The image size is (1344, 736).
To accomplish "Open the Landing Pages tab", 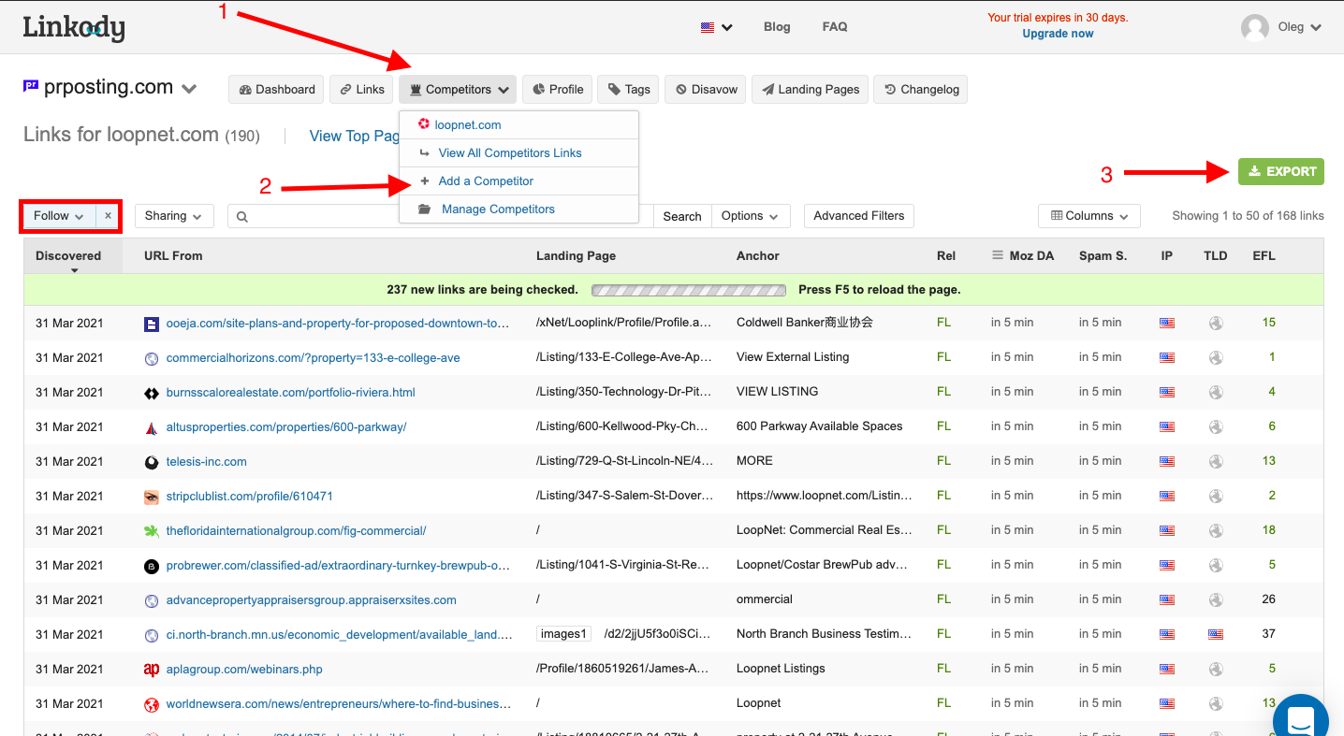I will point(810,90).
